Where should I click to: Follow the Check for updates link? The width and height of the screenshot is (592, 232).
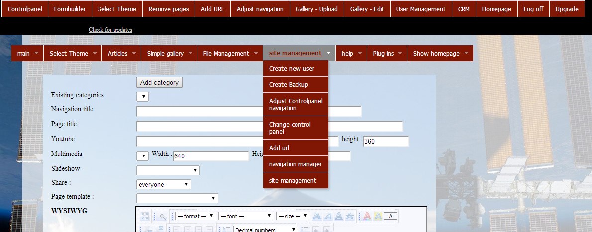110,30
